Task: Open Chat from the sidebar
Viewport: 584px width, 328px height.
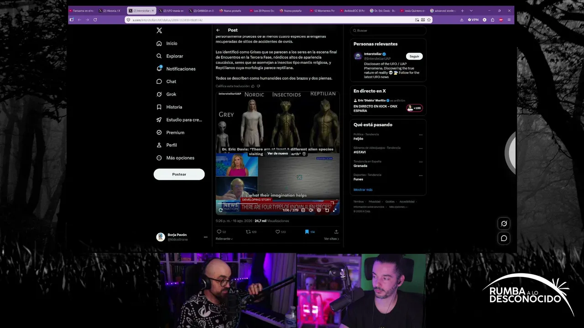Action: tap(166, 82)
